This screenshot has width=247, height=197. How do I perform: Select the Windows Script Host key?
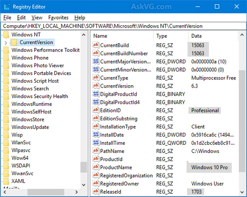tap(35, 81)
